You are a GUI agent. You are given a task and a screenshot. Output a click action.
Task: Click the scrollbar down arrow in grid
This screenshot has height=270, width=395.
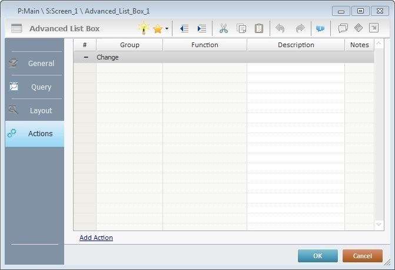point(379,225)
